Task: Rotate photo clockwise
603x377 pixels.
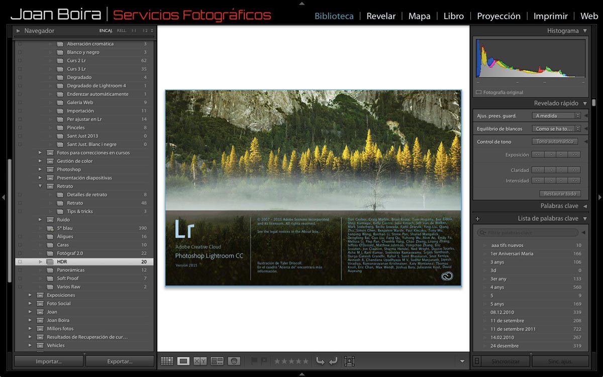Action: click(x=333, y=361)
